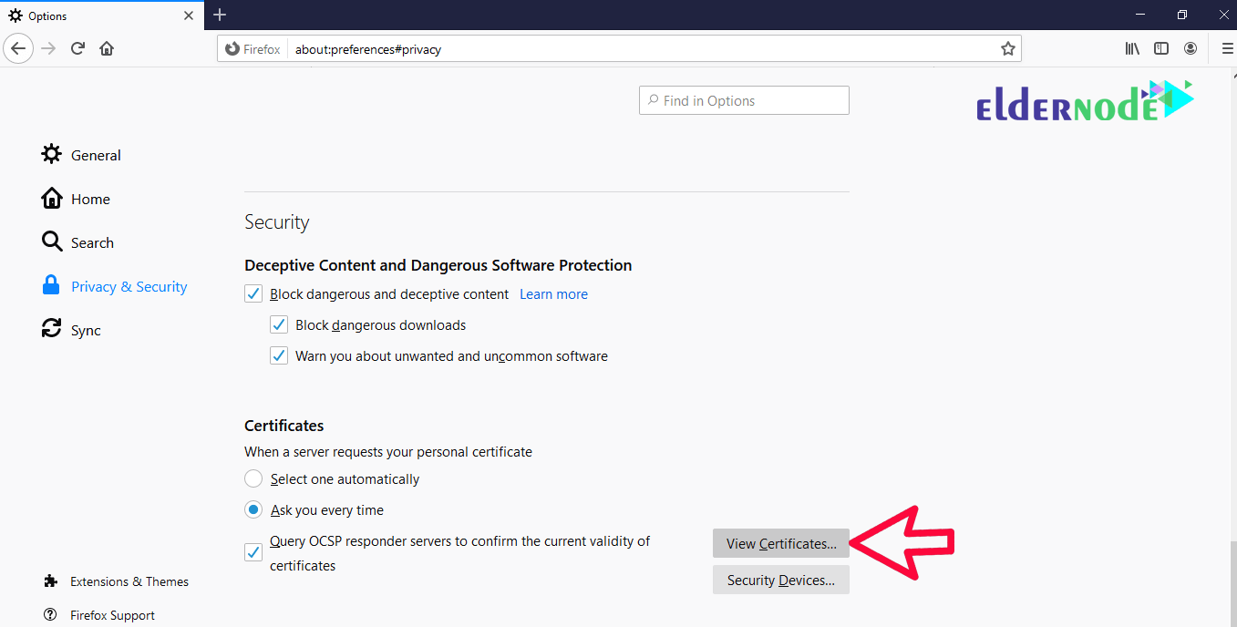Viewport: 1237px width, 627px height.
Task: Restore down the Firefox window
Action: [1181, 15]
